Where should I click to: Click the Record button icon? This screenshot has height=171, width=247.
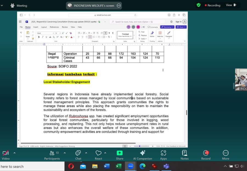click(x=206, y=153)
